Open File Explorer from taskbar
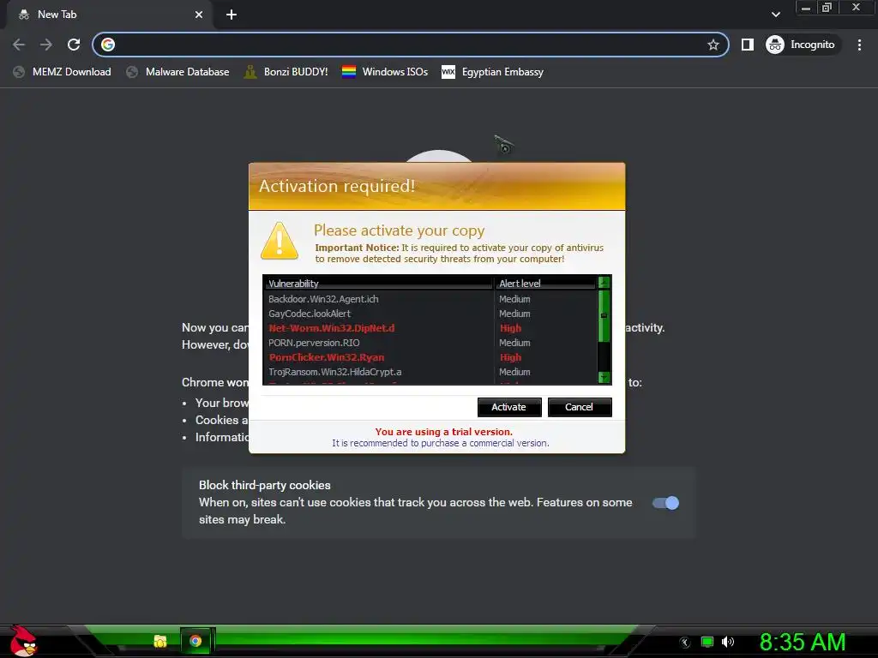The height and width of the screenshot is (658, 878). point(160,641)
